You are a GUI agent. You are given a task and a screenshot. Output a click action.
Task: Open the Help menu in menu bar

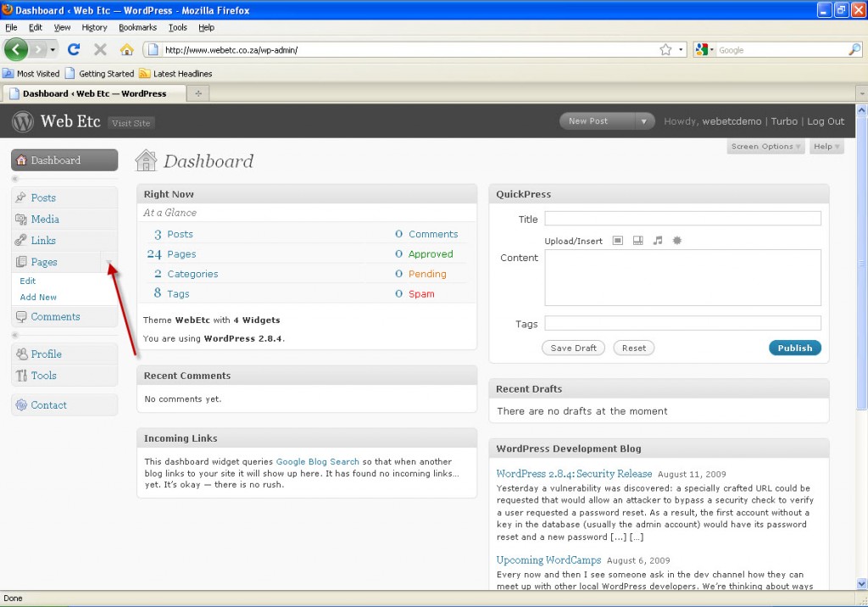click(x=207, y=27)
